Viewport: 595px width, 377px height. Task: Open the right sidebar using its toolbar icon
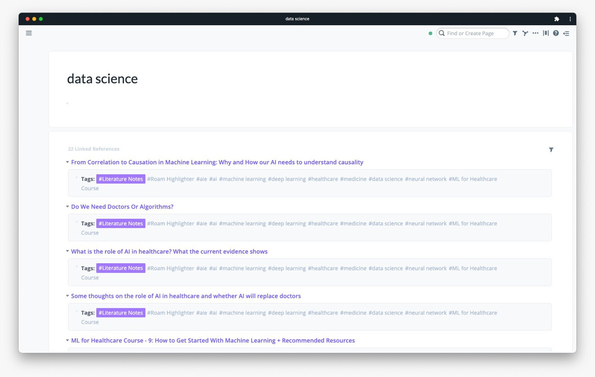coord(566,33)
